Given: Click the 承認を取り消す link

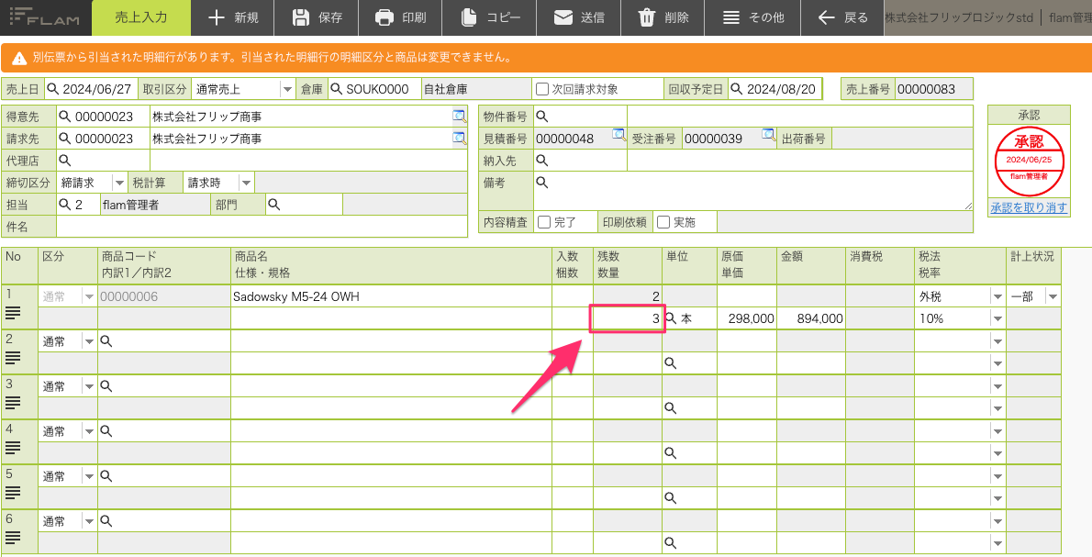Looking at the screenshot, I should pos(1029,207).
